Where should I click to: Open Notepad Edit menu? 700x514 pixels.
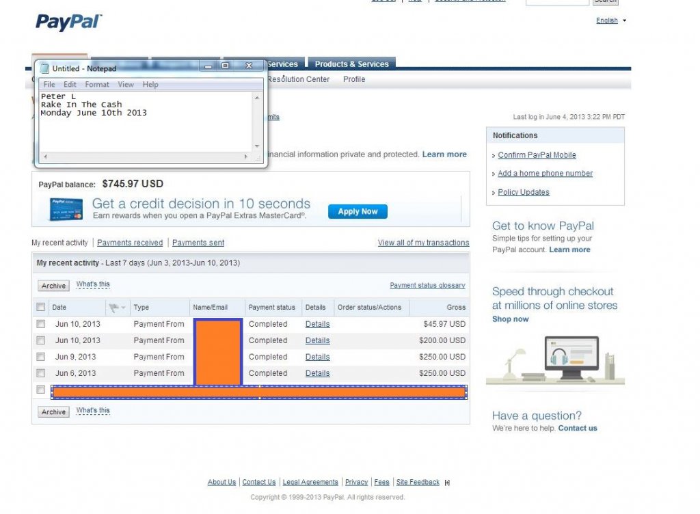click(70, 84)
